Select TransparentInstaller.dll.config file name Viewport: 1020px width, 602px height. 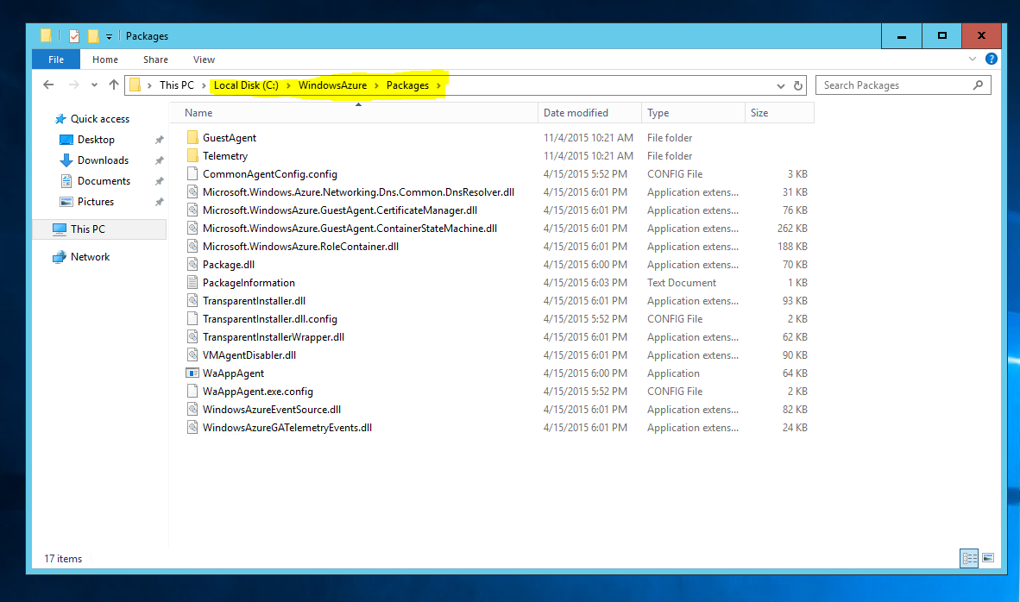(270, 319)
